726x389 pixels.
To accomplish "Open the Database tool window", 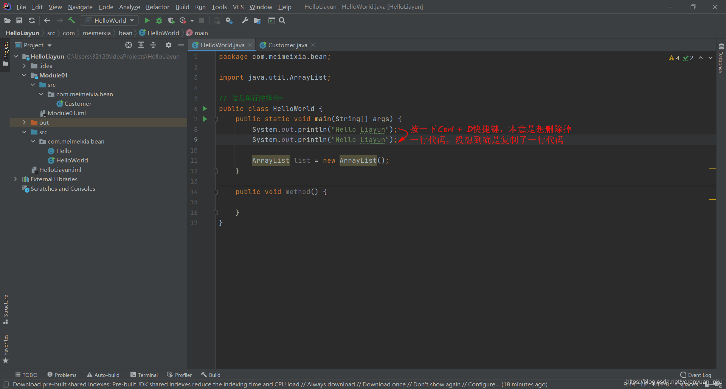I will [721, 58].
